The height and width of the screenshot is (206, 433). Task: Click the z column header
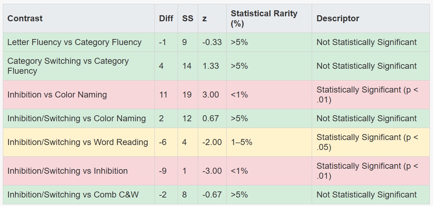click(x=205, y=19)
